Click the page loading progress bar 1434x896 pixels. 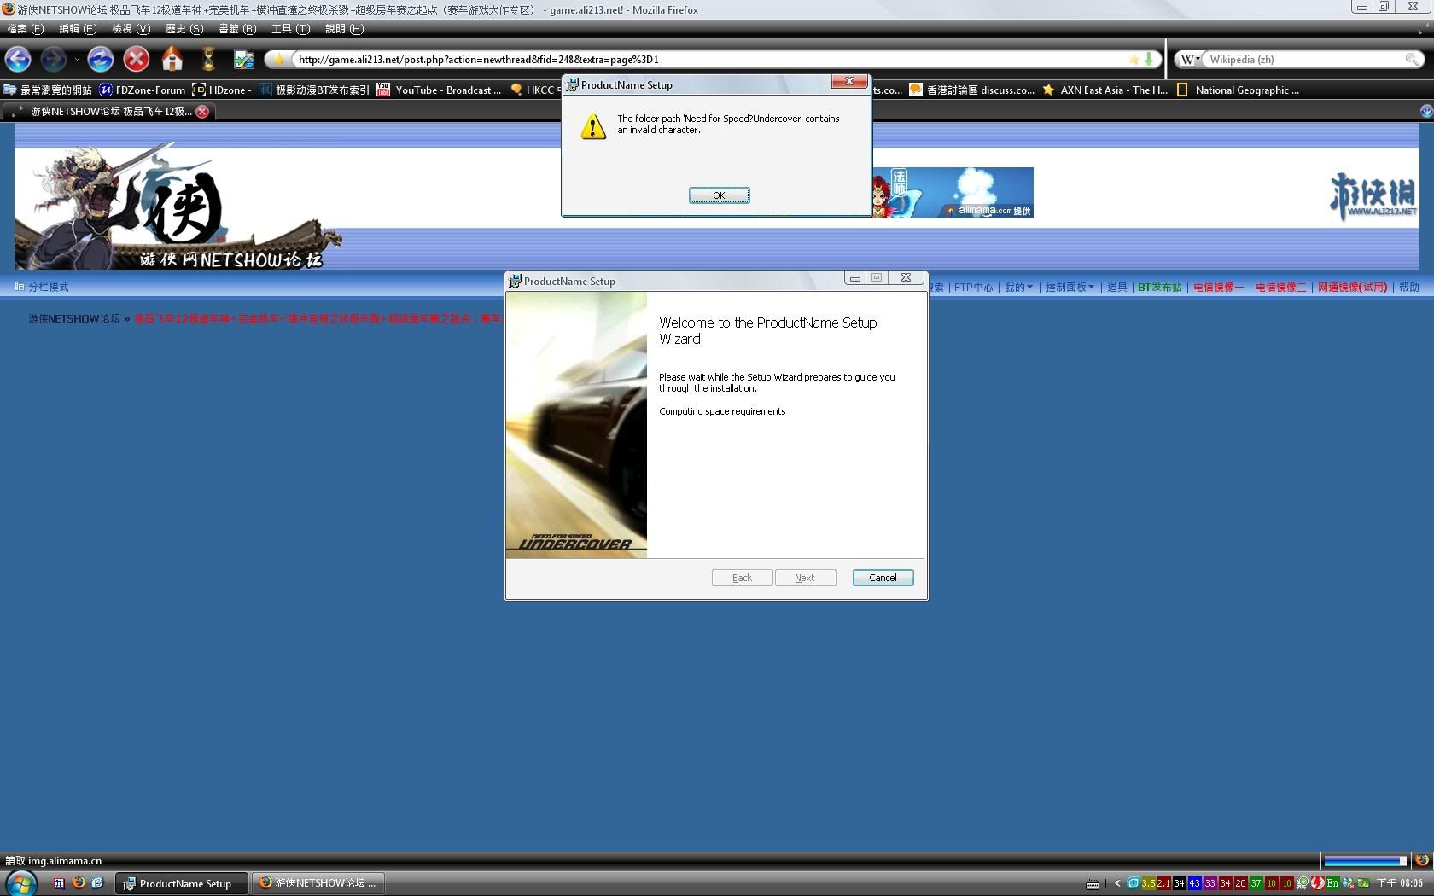(x=1365, y=860)
